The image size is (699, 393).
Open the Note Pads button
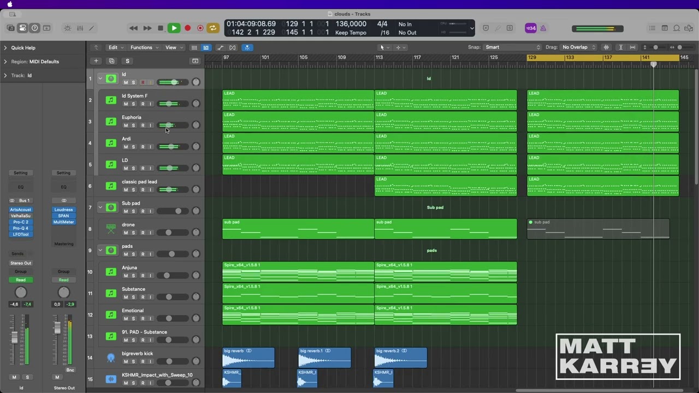coord(665,28)
